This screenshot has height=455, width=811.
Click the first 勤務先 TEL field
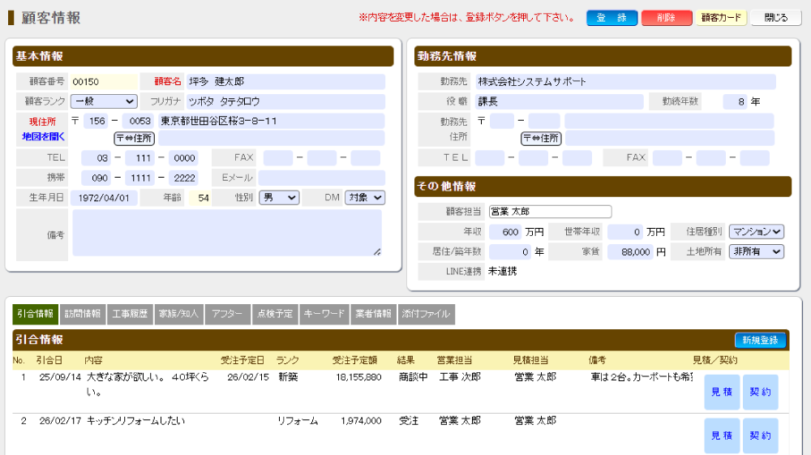coord(489,157)
